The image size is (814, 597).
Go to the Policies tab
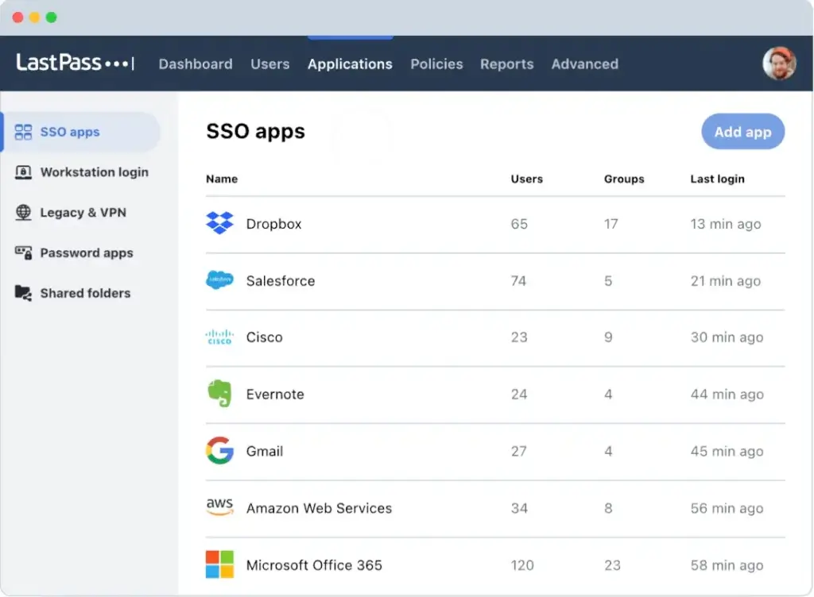[436, 64]
